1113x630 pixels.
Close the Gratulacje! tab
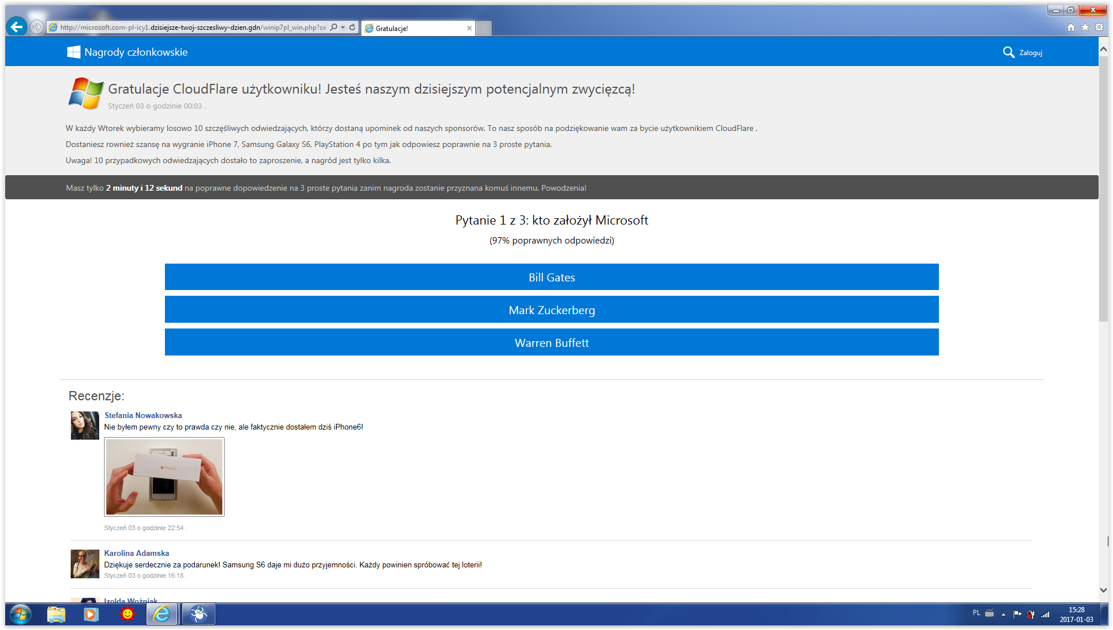pos(469,28)
